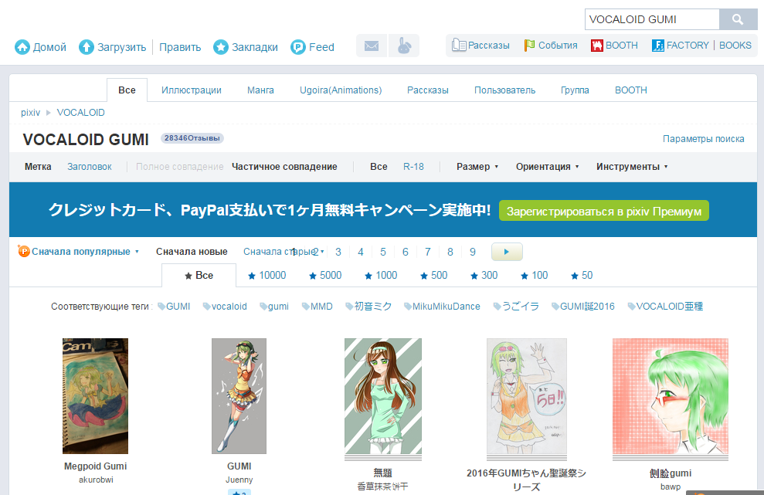Open the messages envelope icon
764x495 pixels.
click(372, 46)
